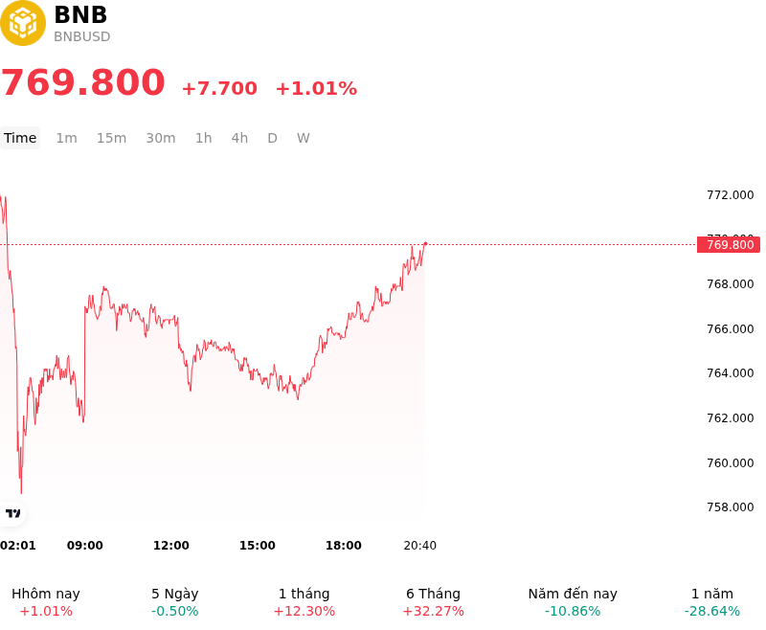Viewport: 766px width, 630px height.
Task: Choose the 6 Tháng performance range
Action: click(x=434, y=602)
